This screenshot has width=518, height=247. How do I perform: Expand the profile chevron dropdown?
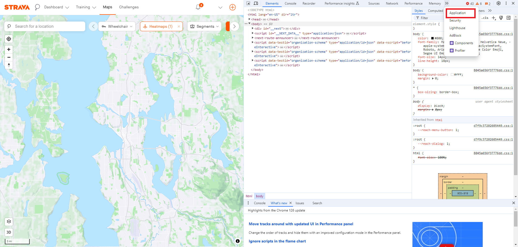click(220, 8)
